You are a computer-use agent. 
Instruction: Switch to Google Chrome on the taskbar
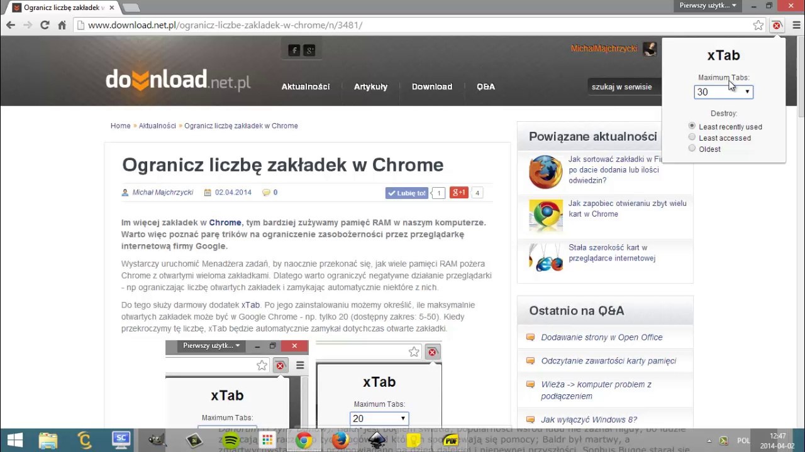304,440
